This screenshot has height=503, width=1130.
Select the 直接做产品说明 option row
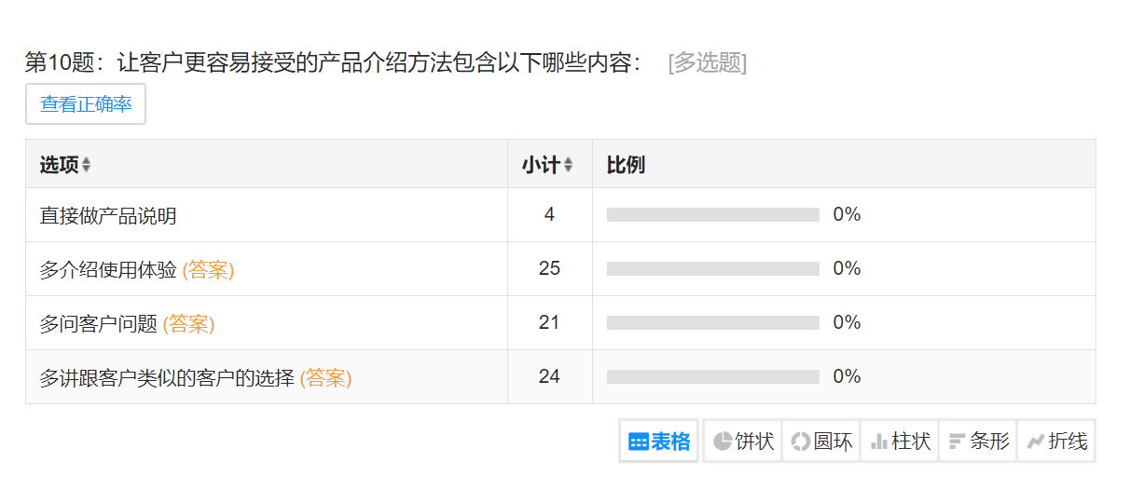(560, 215)
